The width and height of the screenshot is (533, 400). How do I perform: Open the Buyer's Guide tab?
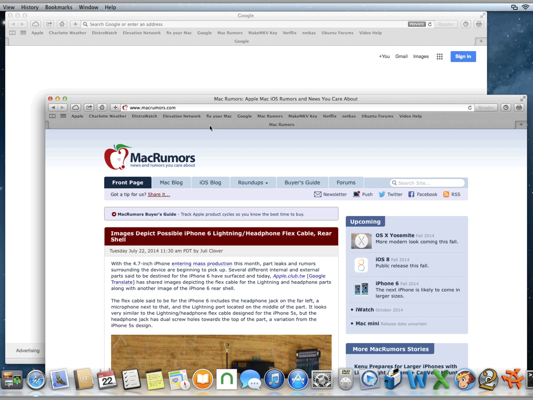(x=302, y=183)
